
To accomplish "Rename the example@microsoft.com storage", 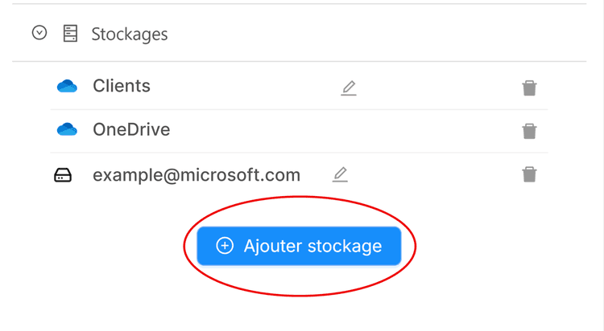I will pos(340,174).
